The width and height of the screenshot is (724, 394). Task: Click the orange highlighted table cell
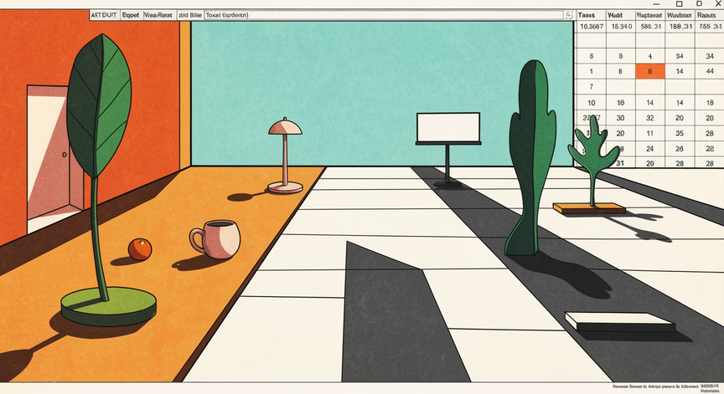(x=650, y=71)
